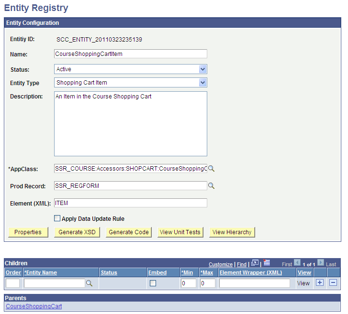This screenshot has height=314, width=348.
Task: Click First in Children grid navigation
Action: coord(287,264)
